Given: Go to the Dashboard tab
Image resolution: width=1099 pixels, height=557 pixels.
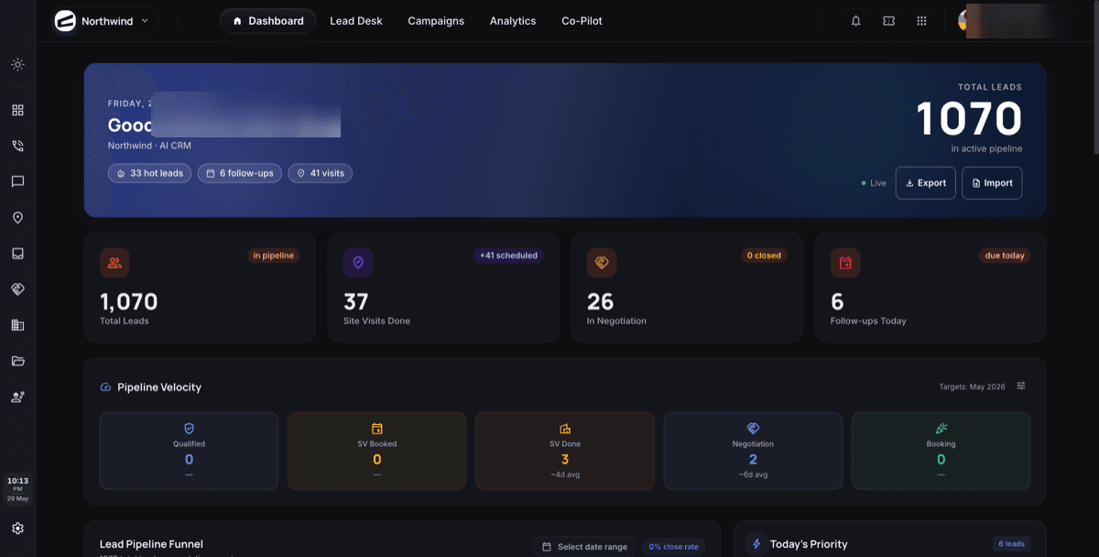Looking at the screenshot, I should 267,21.
